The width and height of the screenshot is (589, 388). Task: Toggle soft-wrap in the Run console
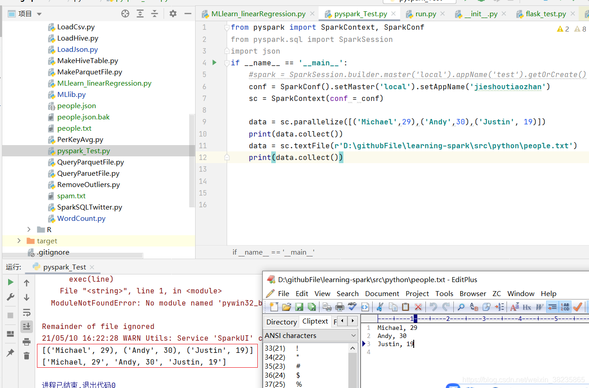coord(27,312)
